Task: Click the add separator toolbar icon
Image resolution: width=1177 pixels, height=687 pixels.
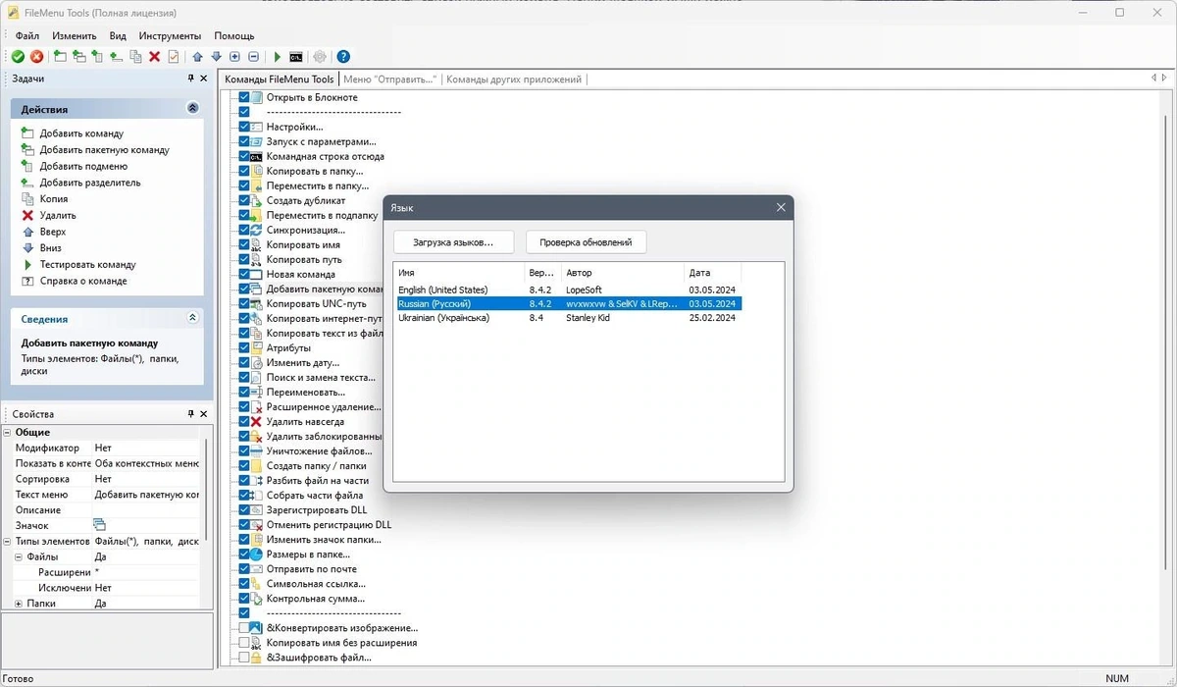Action: tap(116, 57)
